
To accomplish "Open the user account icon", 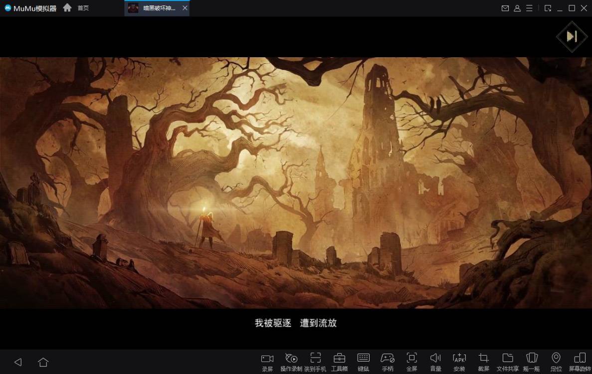I will click(517, 8).
